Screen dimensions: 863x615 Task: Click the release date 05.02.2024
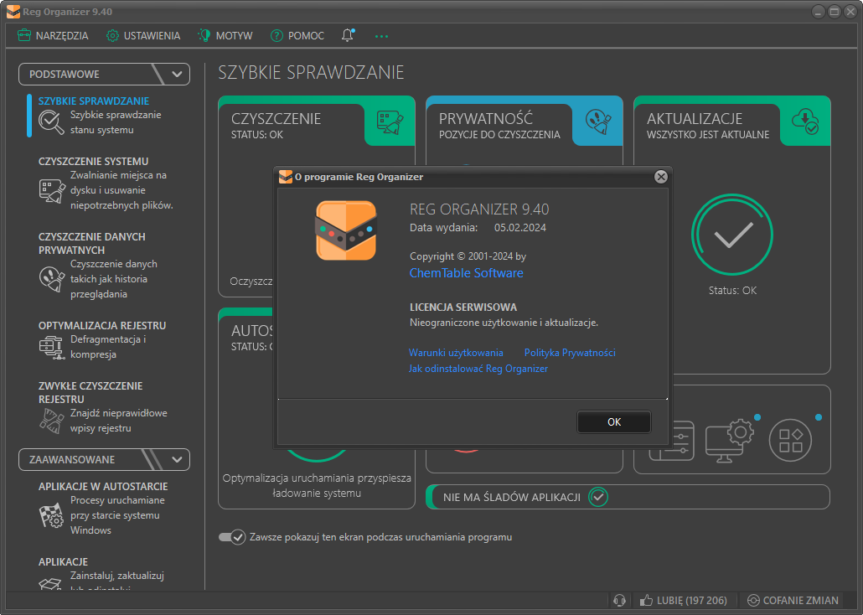click(x=520, y=227)
